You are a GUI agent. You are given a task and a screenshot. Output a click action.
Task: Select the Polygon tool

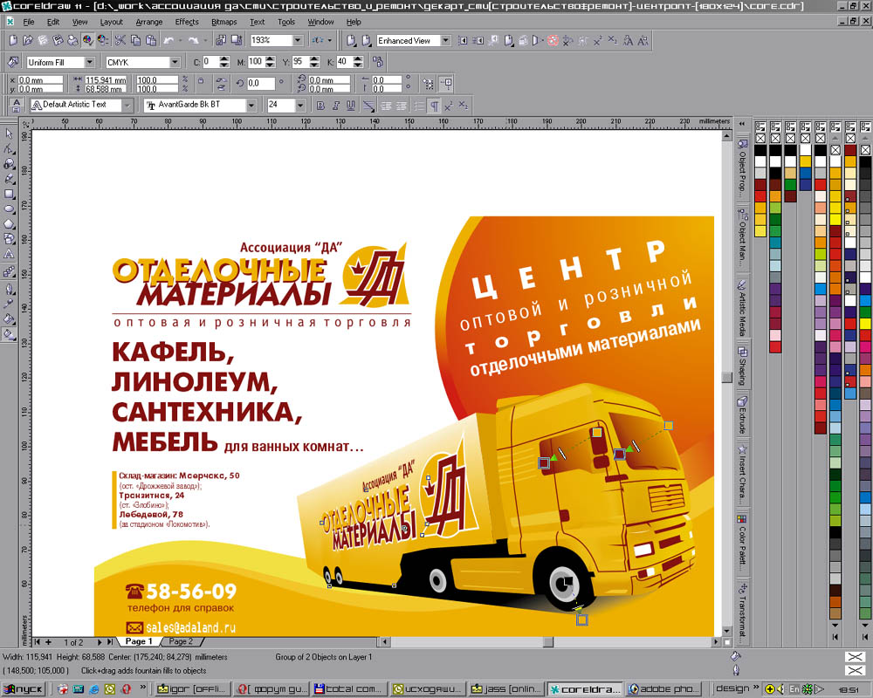coord(9,224)
